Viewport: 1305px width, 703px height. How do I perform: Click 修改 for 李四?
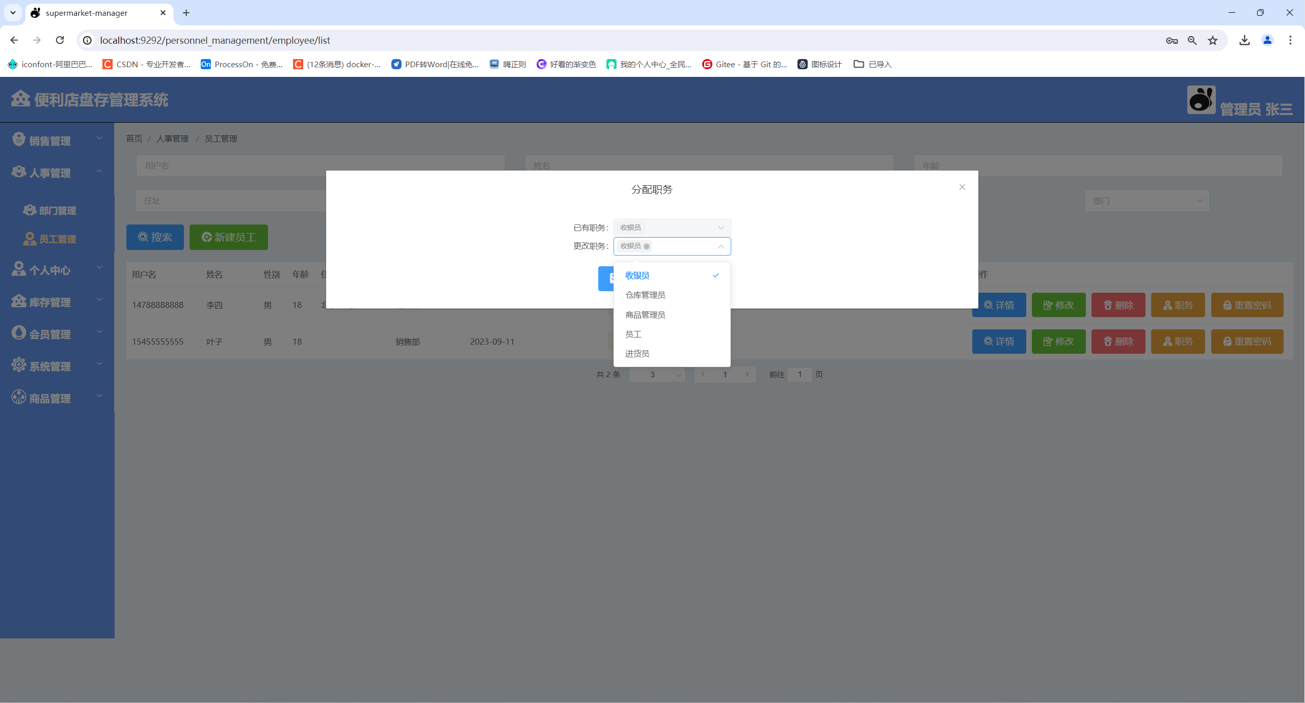click(1058, 305)
